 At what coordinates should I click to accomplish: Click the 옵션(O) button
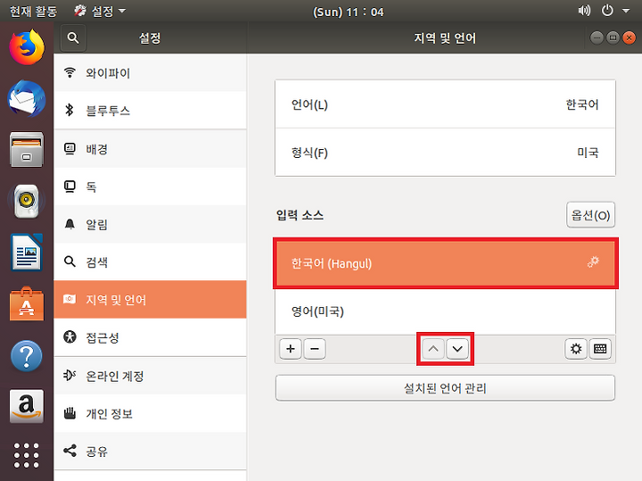point(590,215)
